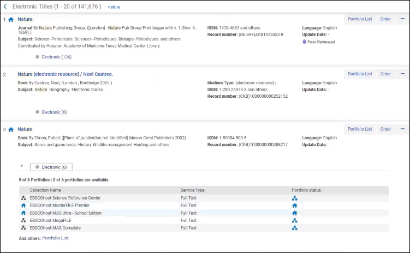
Task: Open more actions menu for result 1 Nature
Action: pyautogui.click(x=402, y=19)
